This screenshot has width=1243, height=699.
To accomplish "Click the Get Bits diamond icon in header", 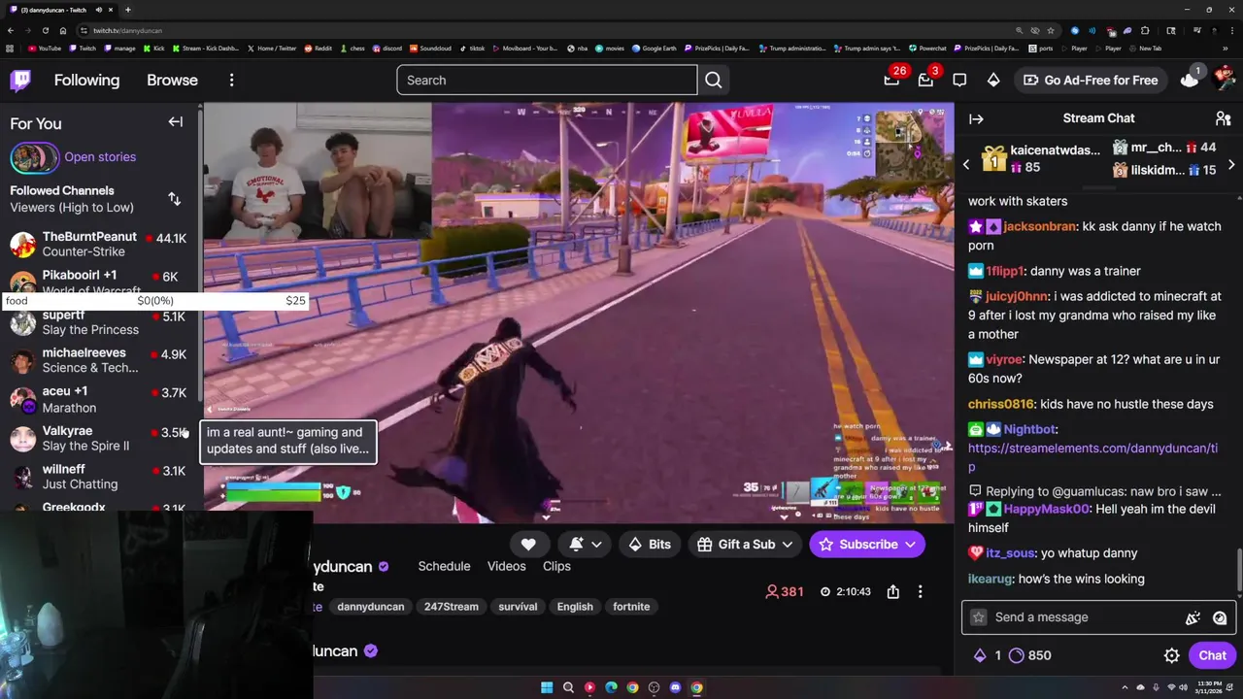I will pos(993,80).
